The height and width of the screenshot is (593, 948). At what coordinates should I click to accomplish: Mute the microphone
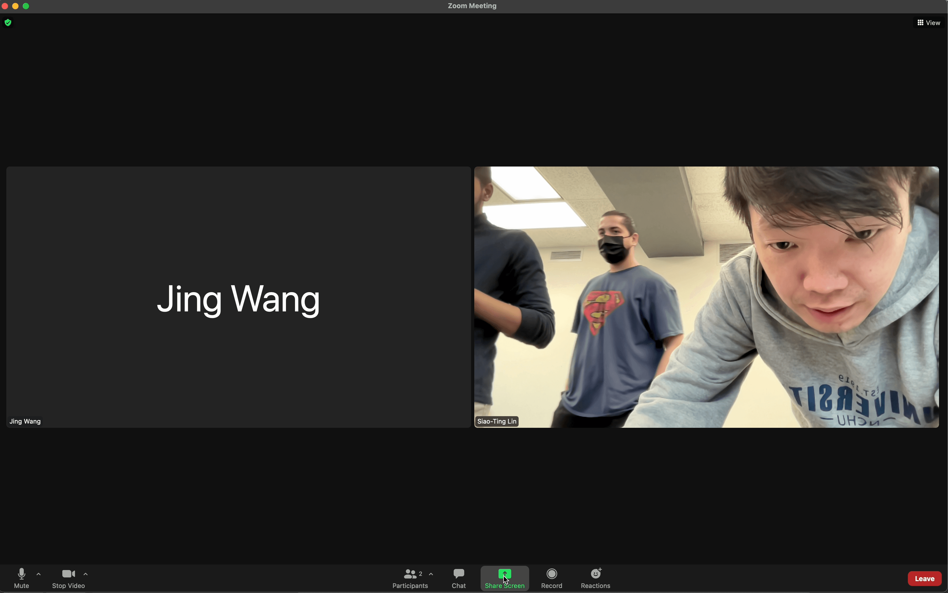pos(21,578)
